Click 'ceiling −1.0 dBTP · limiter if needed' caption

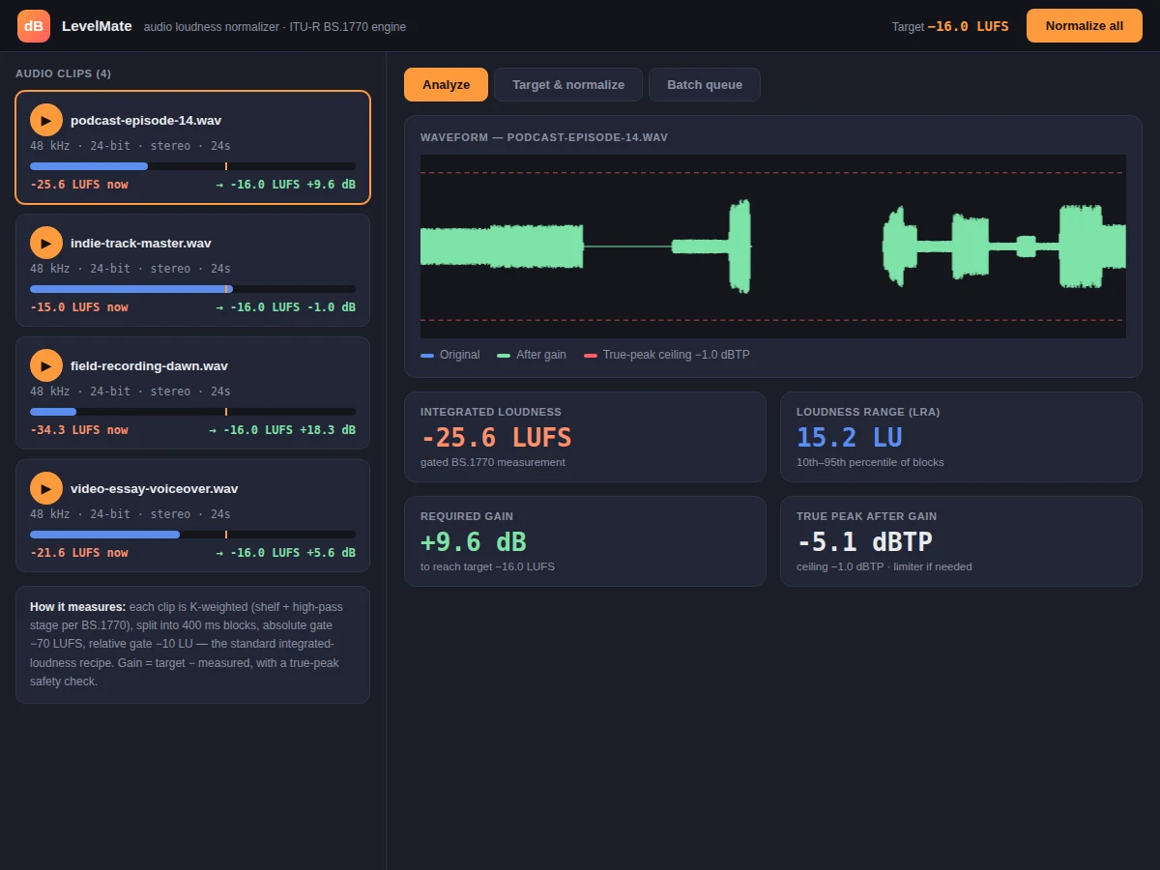click(x=884, y=566)
